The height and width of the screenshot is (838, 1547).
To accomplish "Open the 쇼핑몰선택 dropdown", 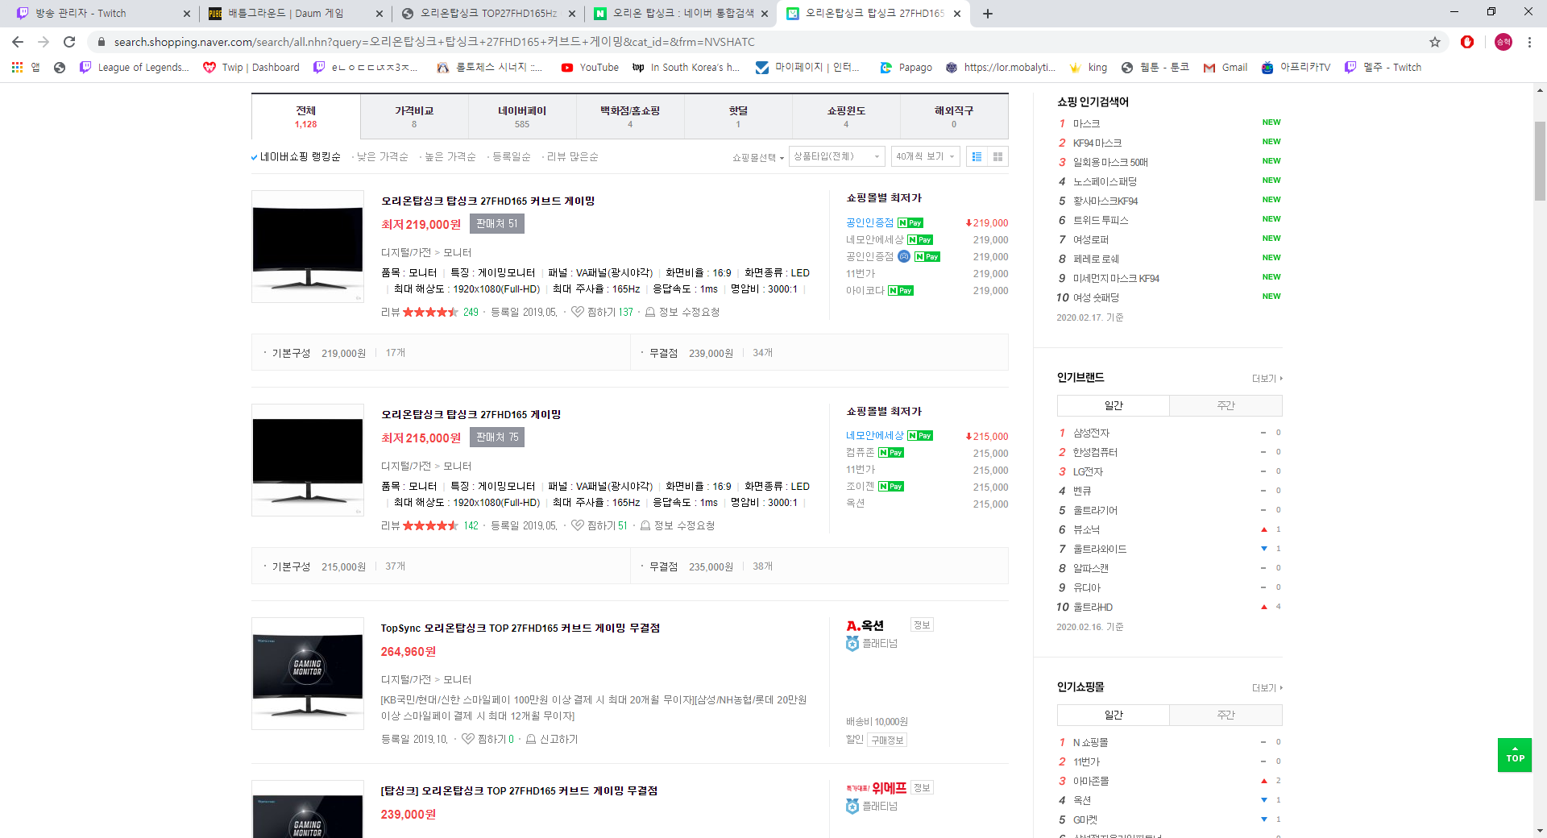I will [x=757, y=157].
